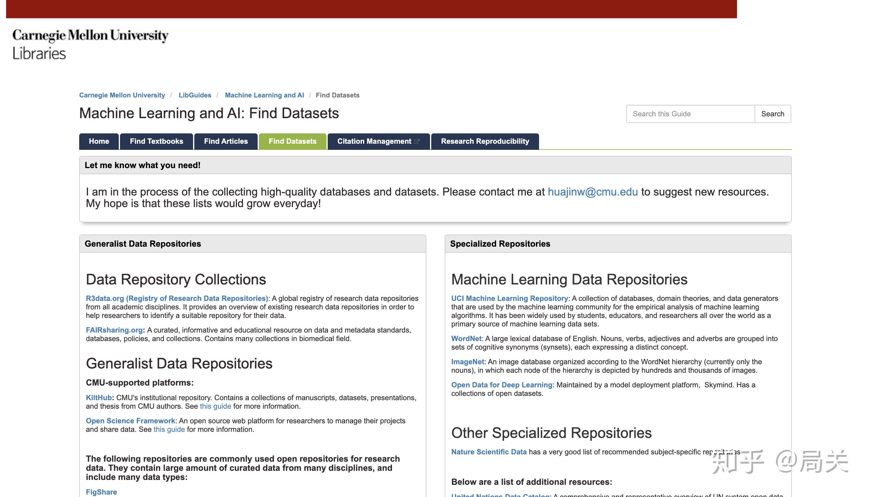Open the Nature Scientific Data link
Viewport: 871px width, 497px height.
(488, 452)
